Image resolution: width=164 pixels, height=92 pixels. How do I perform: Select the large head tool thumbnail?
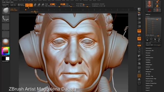pyautogui.click(x=149, y=4)
